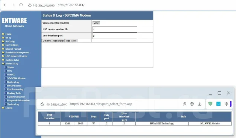The height and width of the screenshot is (138, 236).
Task: Open the Wi-Fi menu link
Action: [x=8, y=38]
